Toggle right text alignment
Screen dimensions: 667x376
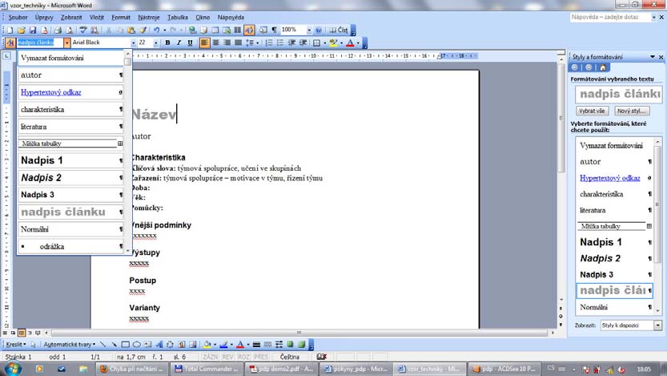pyautogui.click(x=227, y=42)
